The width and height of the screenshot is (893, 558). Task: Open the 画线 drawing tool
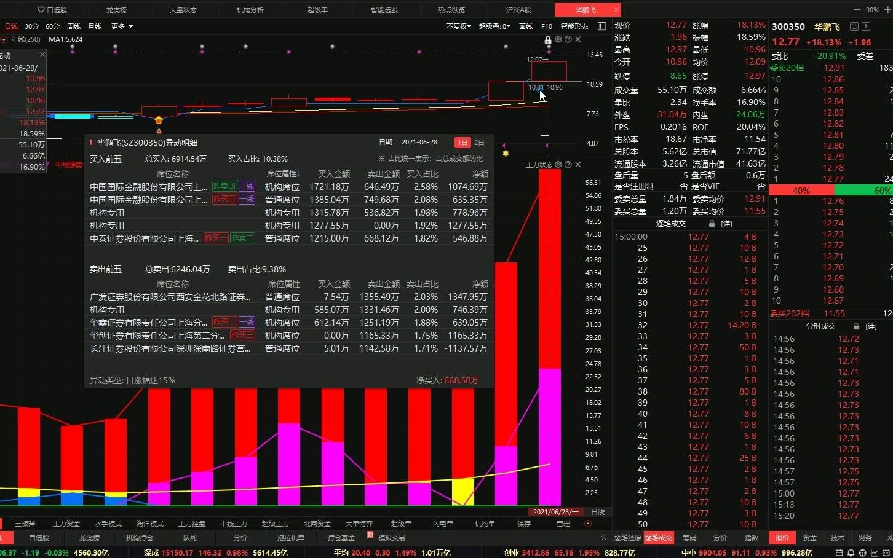(526, 26)
